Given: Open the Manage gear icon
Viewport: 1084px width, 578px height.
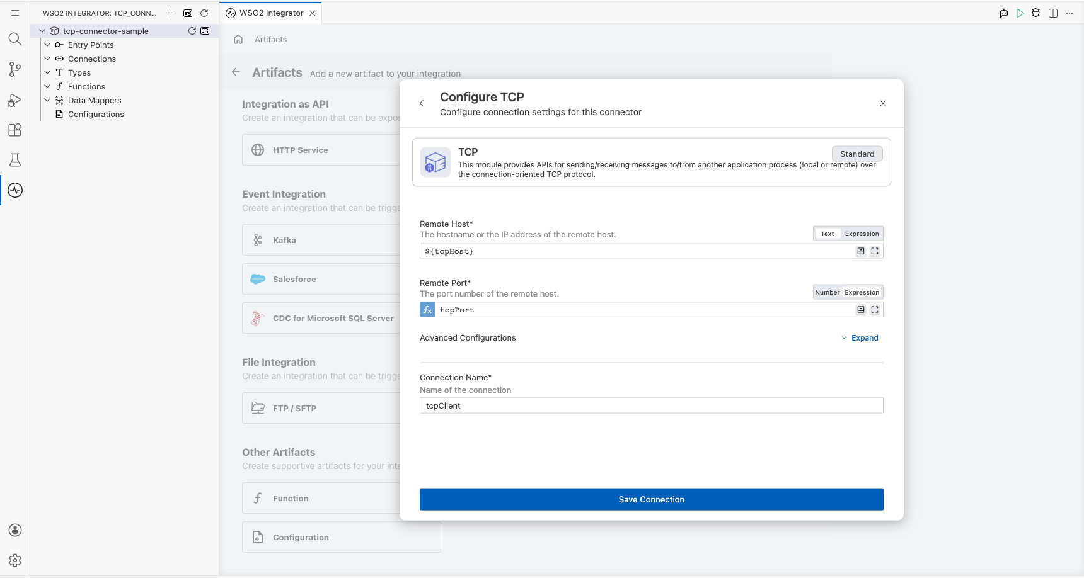Looking at the screenshot, I should tap(15, 560).
